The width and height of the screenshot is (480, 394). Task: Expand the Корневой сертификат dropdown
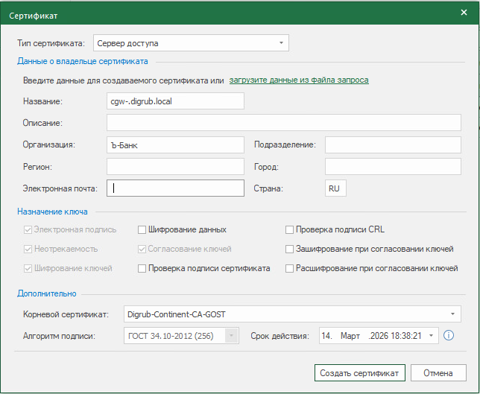[292, 314]
